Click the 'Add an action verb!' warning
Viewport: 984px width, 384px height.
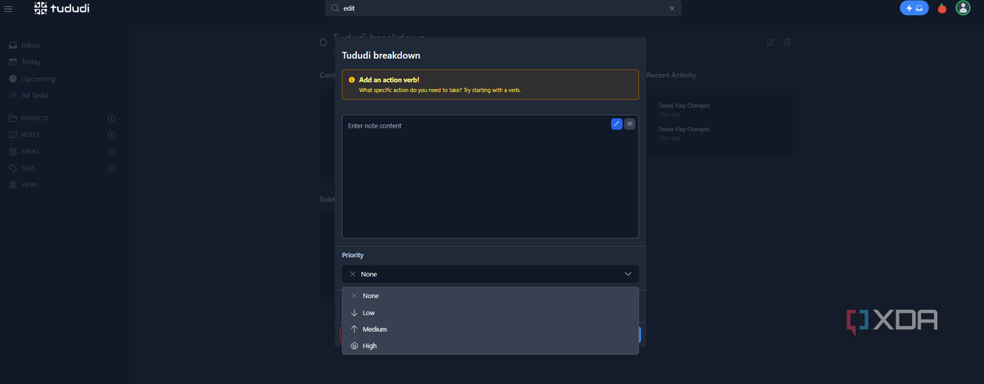click(x=490, y=85)
